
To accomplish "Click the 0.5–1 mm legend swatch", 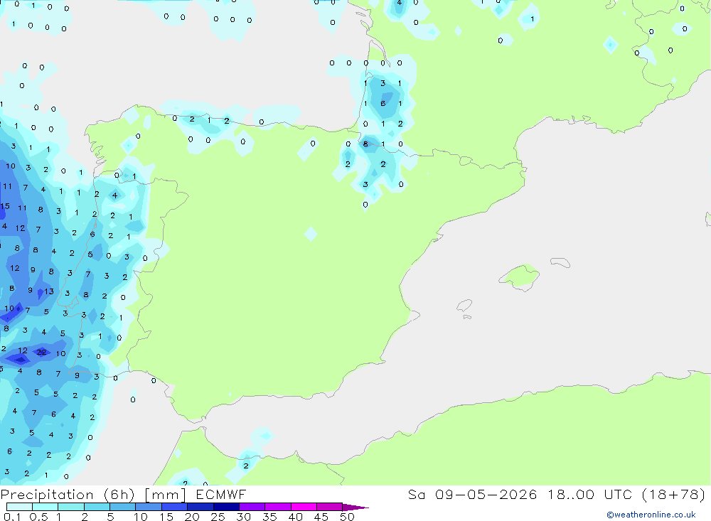I will coord(45,507).
